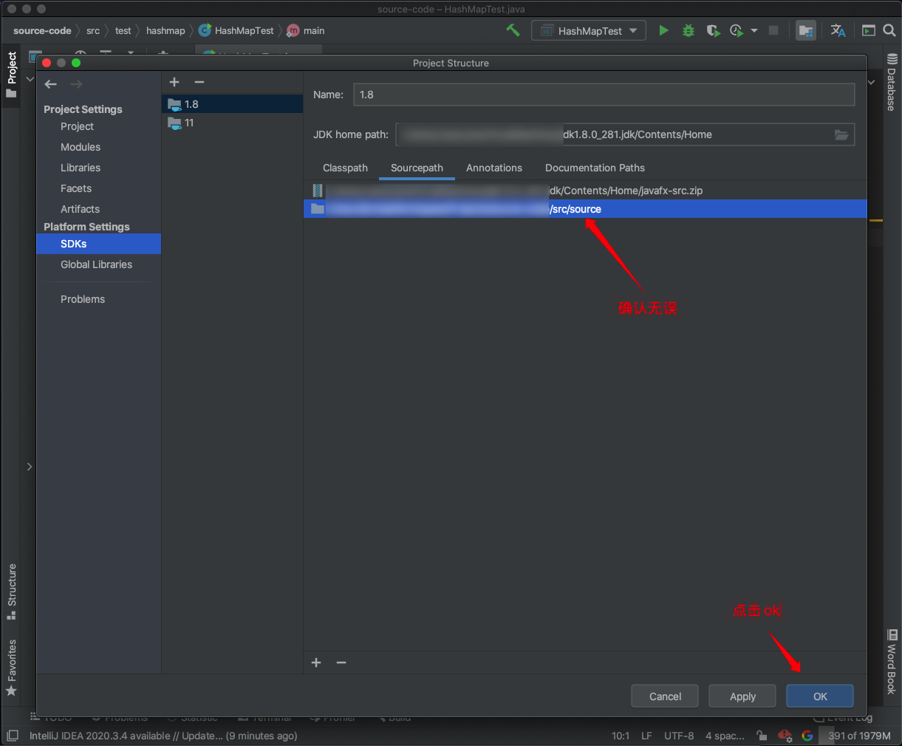This screenshot has width=902, height=746.
Task: Confirm with the OK button
Action: [x=820, y=696]
